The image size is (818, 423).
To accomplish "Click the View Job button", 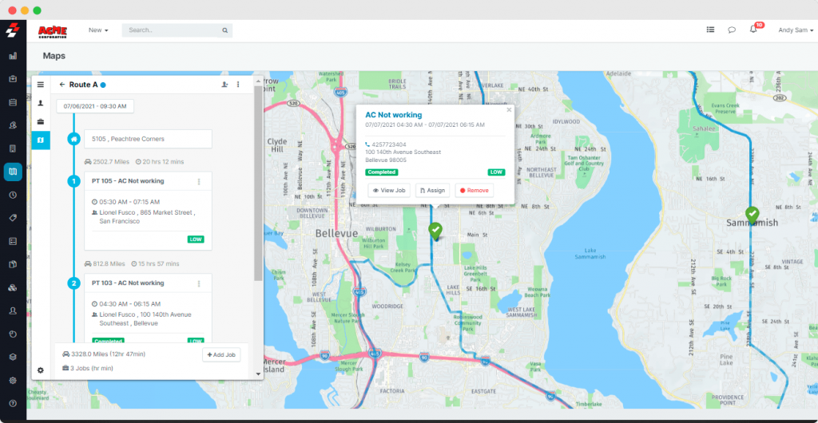I will [389, 191].
